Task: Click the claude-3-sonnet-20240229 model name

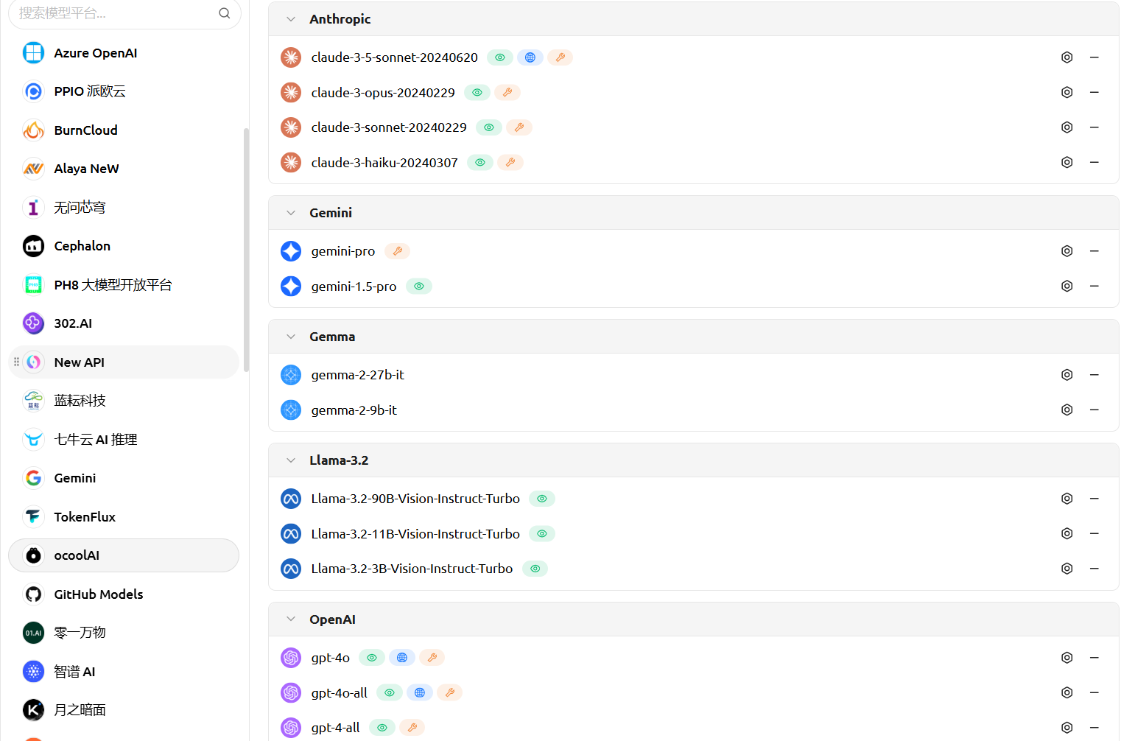Action: click(x=389, y=127)
